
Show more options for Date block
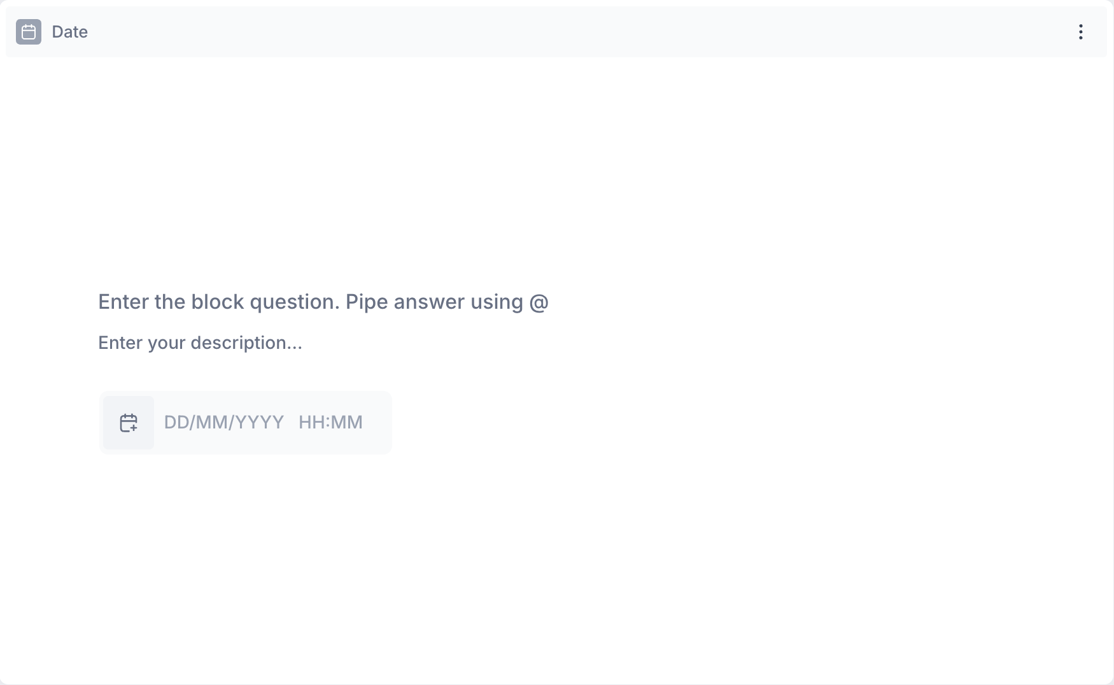pyautogui.click(x=1080, y=32)
